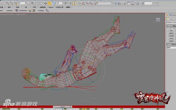Open the selection filter All dropdown
176x110 pixels.
[23, 3]
